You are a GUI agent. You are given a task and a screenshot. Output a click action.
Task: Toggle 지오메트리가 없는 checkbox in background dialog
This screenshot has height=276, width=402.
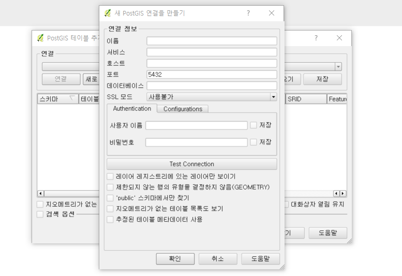pyautogui.click(x=40, y=205)
